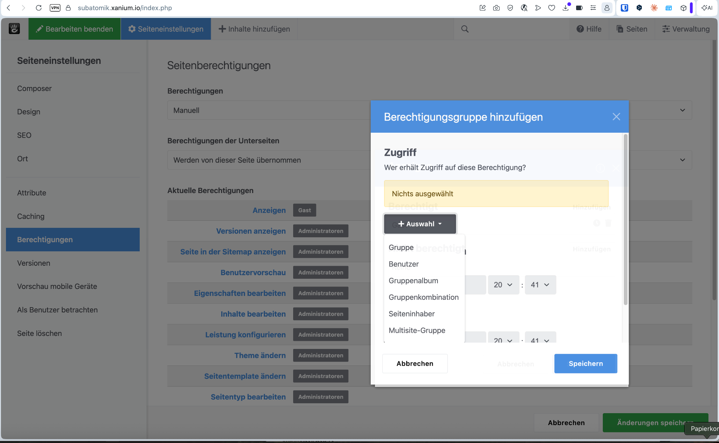719x443 pixels.
Task: Select Gruppenkombination menu entry
Action: pos(423,297)
